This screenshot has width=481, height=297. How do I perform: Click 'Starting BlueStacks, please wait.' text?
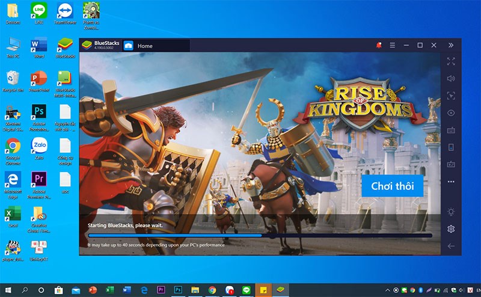tap(125, 225)
